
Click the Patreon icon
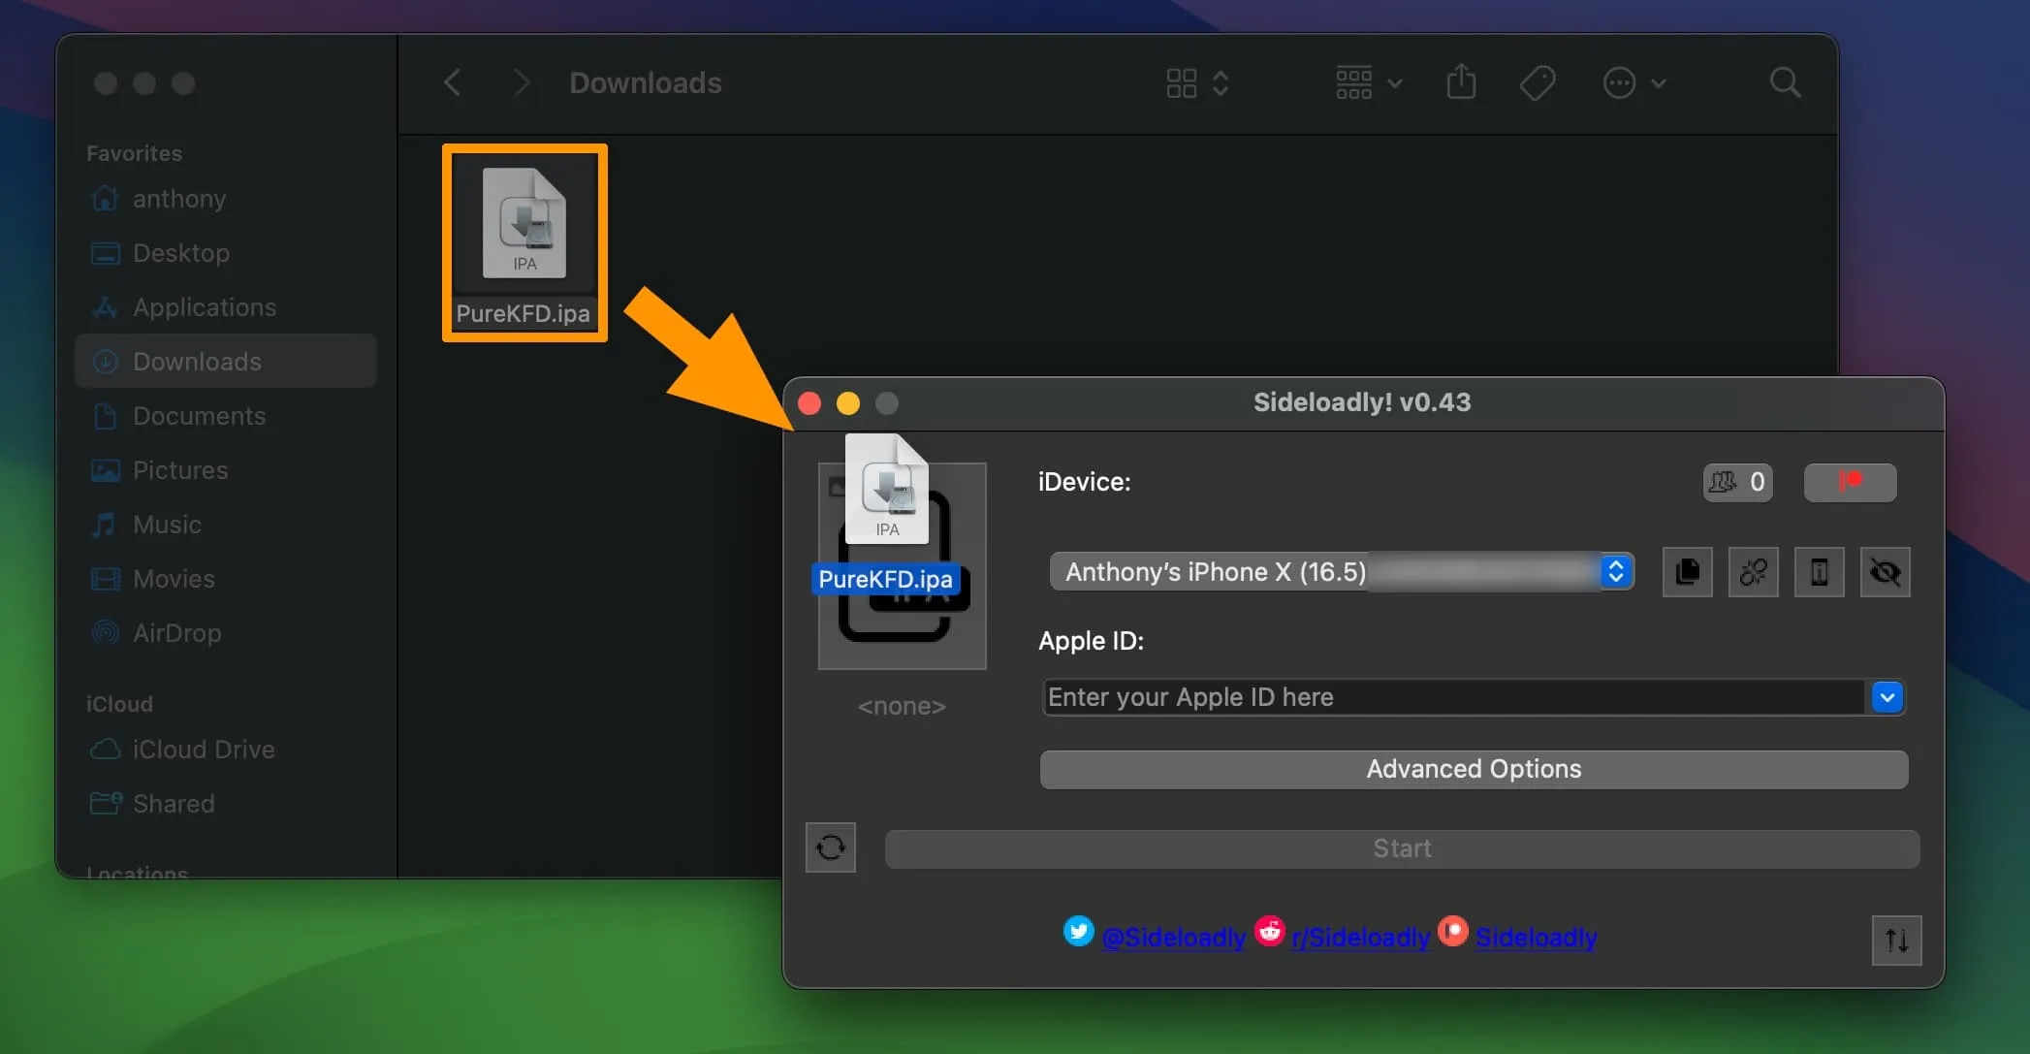pyautogui.click(x=1453, y=931)
